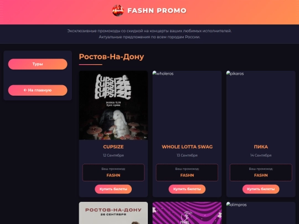Viewport: 299px width, 224px height.
Task: Go back via На главную button
Action: click(x=38, y=90)
